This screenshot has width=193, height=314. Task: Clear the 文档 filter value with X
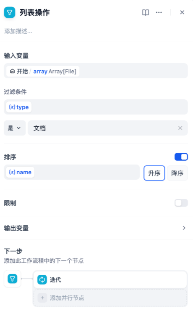point(180,128)
